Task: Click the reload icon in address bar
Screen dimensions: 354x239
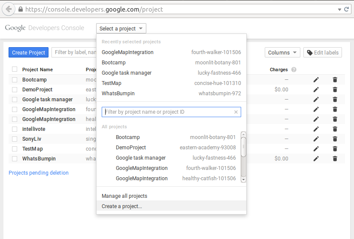Action: tap(346, 9)
